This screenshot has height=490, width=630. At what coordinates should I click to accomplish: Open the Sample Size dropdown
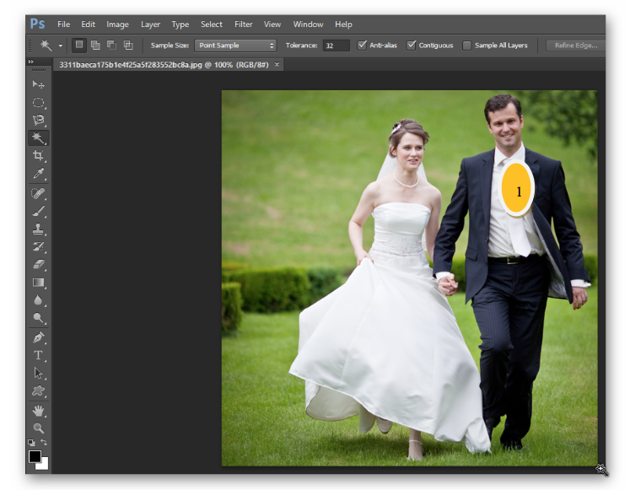[236, 46]
